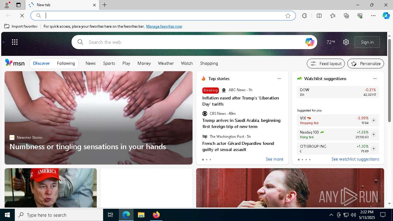This screenshot has width=393, height=221.
Task: Launch Firefox from taskbar
Action: pyautogui.click(x=156, y=215)
